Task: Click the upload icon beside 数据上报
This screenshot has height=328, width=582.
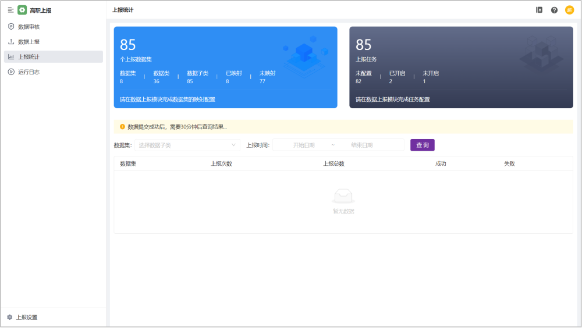Action: click(x=11, y=41)
